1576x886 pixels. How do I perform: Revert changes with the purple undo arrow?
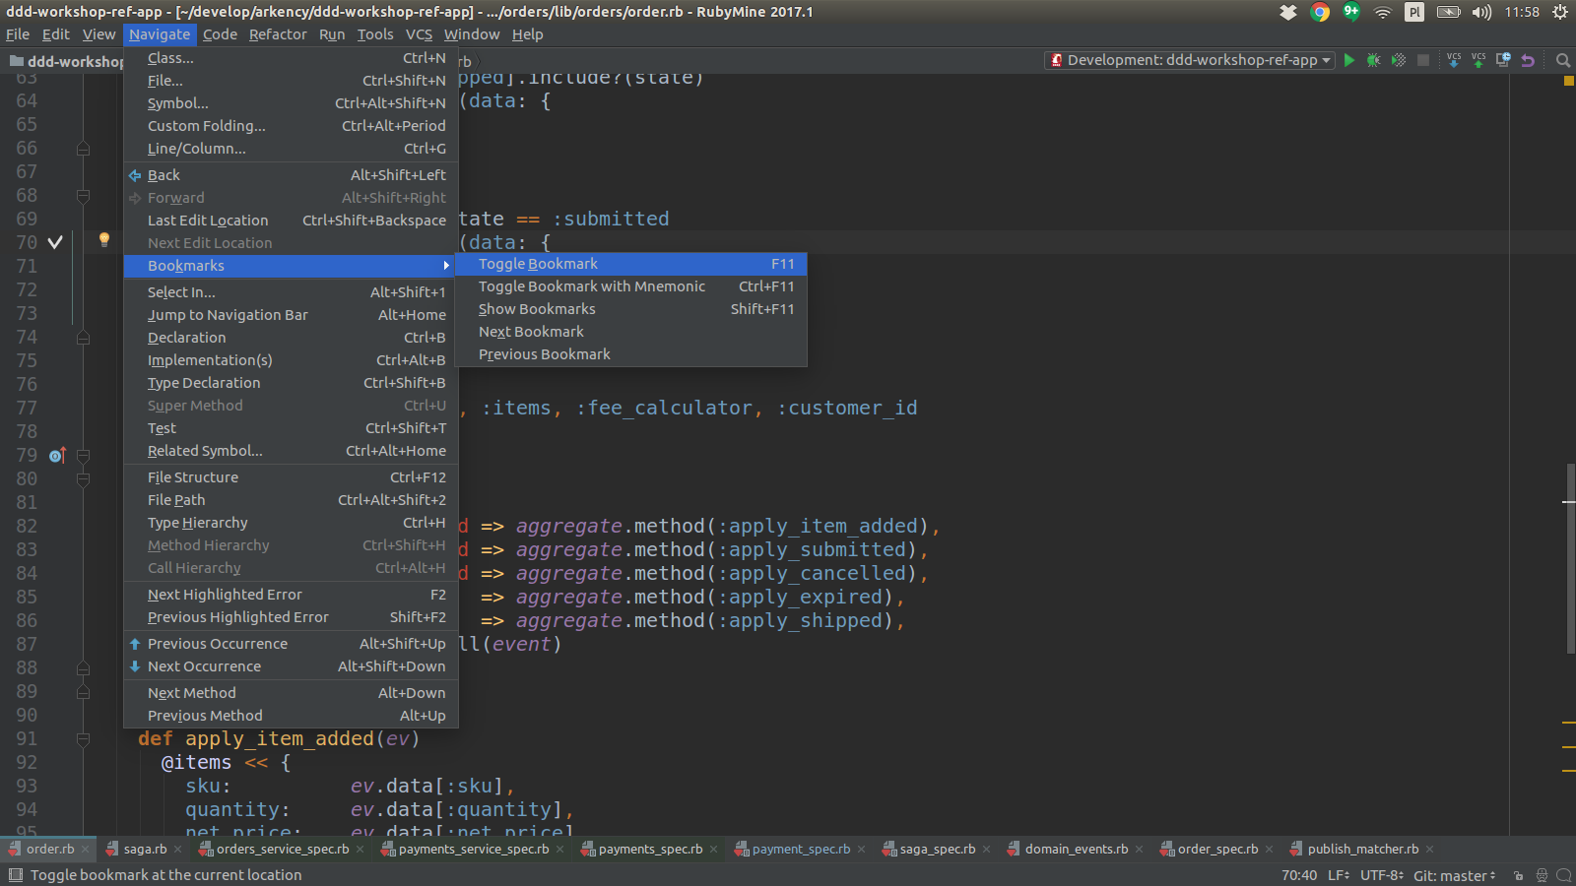1528,60
